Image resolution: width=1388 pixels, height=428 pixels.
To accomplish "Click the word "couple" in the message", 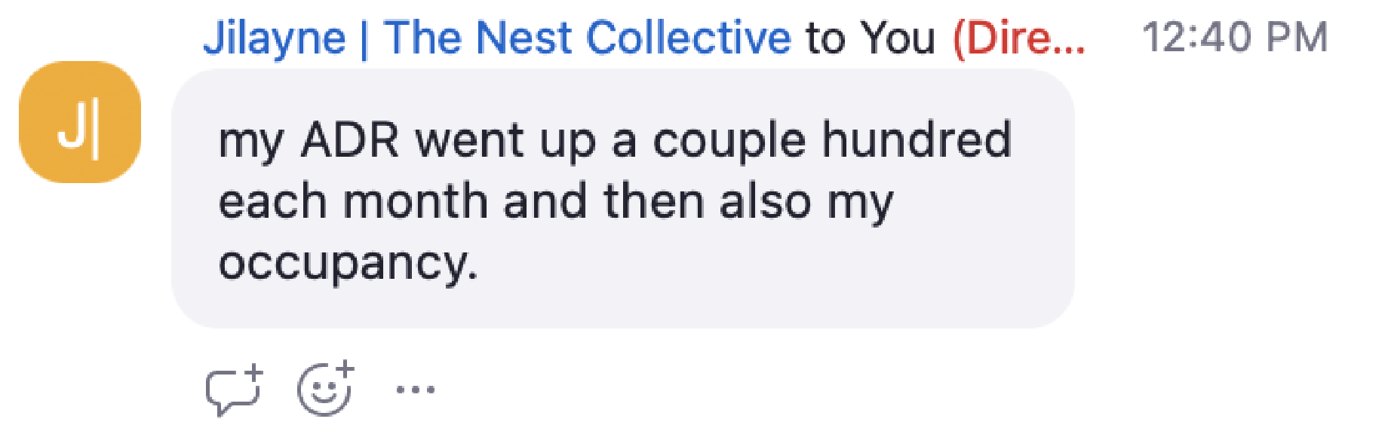I will 729,140.
